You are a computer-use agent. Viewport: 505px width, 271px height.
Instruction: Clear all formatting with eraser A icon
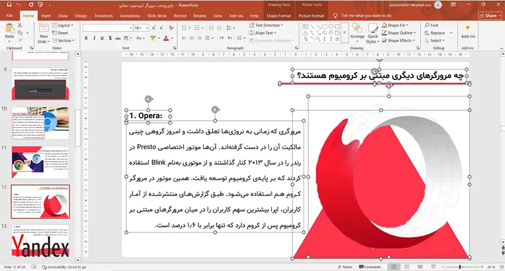(171, 28)
